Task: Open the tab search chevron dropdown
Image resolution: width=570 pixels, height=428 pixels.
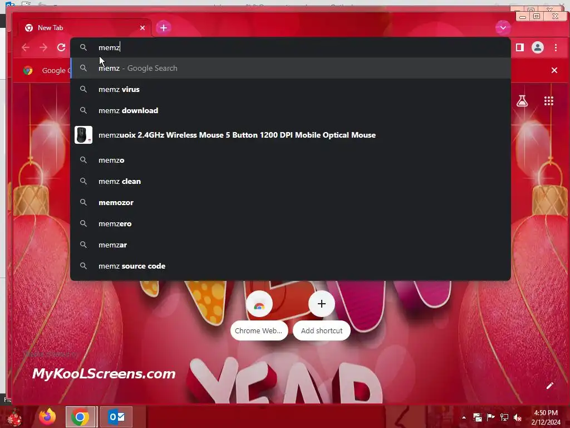Action: pyautogui.click(x=503, y=28)
